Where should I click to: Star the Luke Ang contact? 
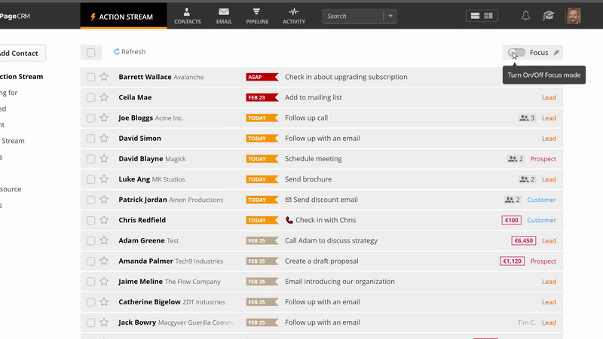(x=104, y=179)
